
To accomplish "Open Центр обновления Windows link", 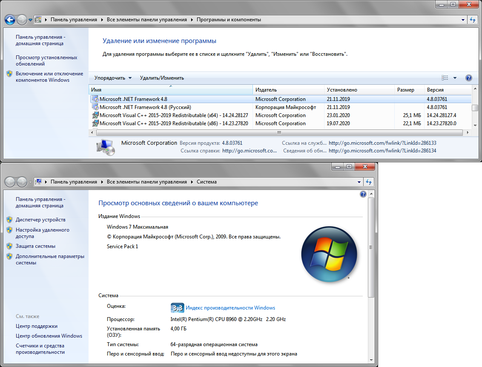I will [49, 336].
